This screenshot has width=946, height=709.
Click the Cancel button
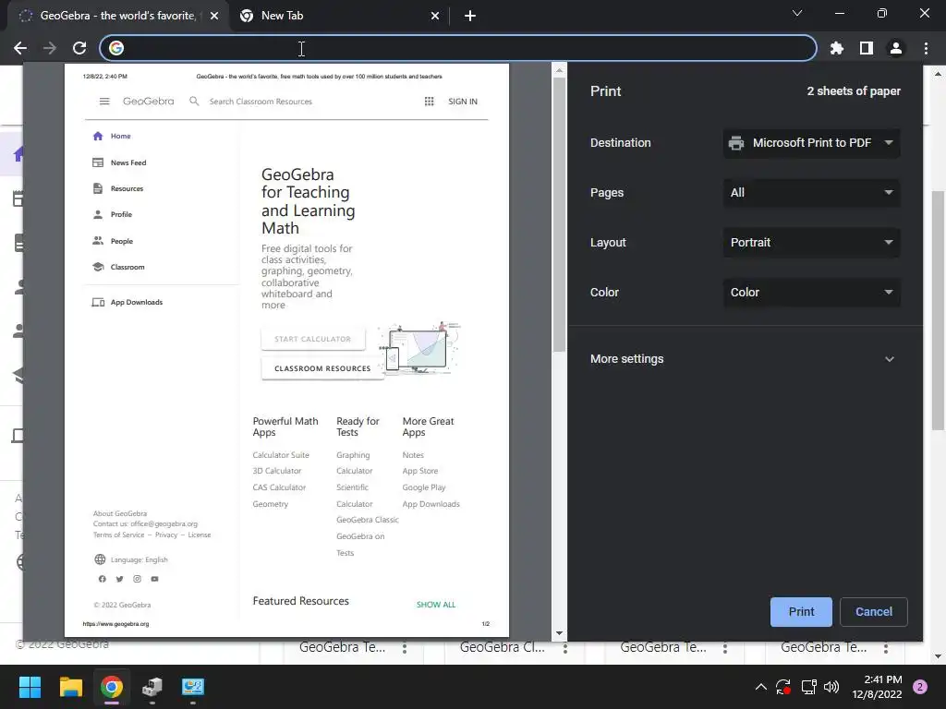coord(873,612)
